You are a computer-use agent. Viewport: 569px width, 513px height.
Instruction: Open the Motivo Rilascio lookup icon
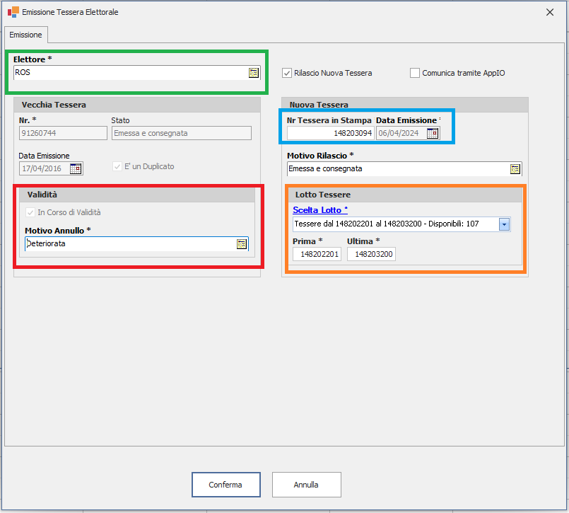tap(515, 169)
